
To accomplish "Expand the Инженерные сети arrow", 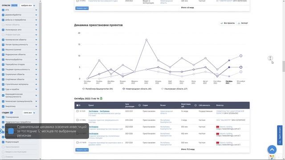I will (x=36, y=30).
